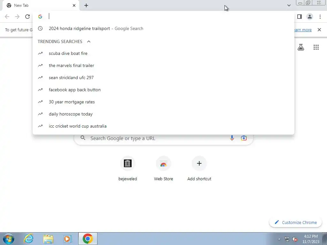Open the Google apps grid
Screen dimensions: 327x245
pos(316,47)
